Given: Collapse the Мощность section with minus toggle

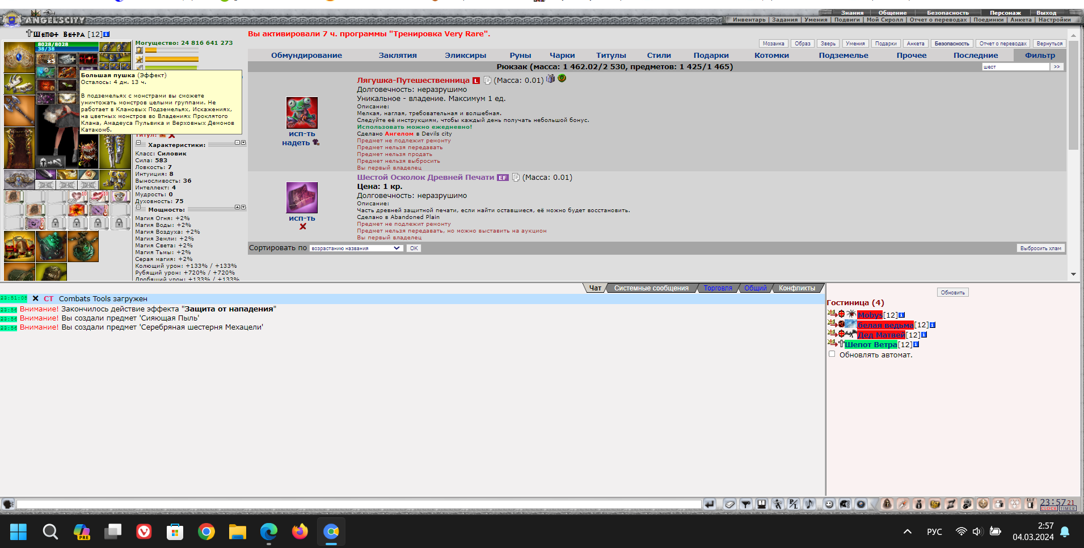Looking at the screenshot, I should click(138, 208).
